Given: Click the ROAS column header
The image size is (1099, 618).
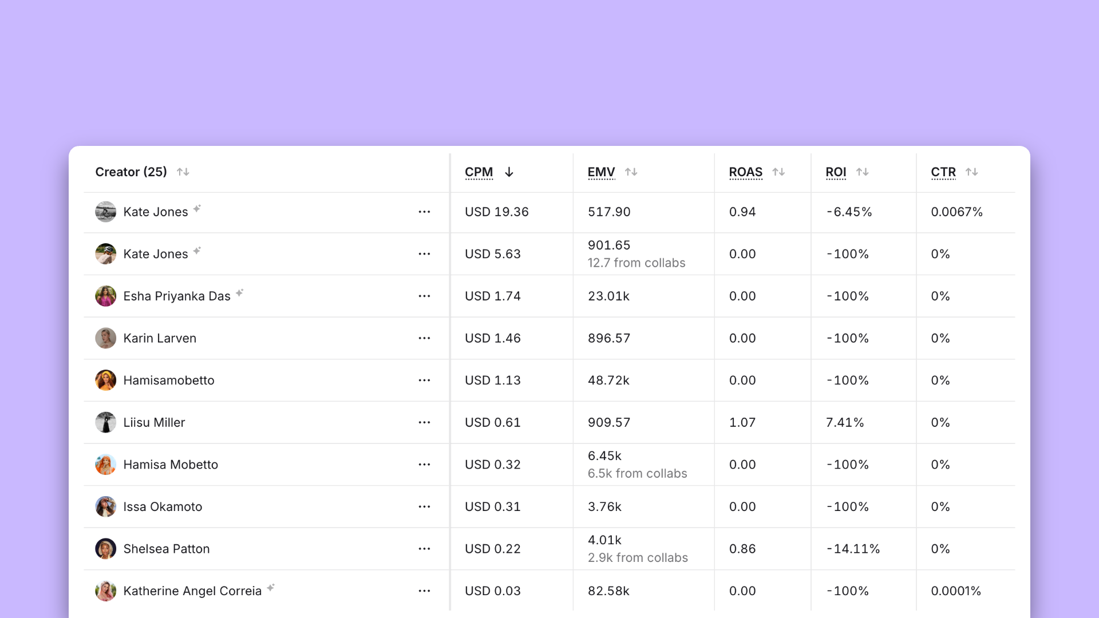Looking at the screenshot, I should tap(745, 172).
